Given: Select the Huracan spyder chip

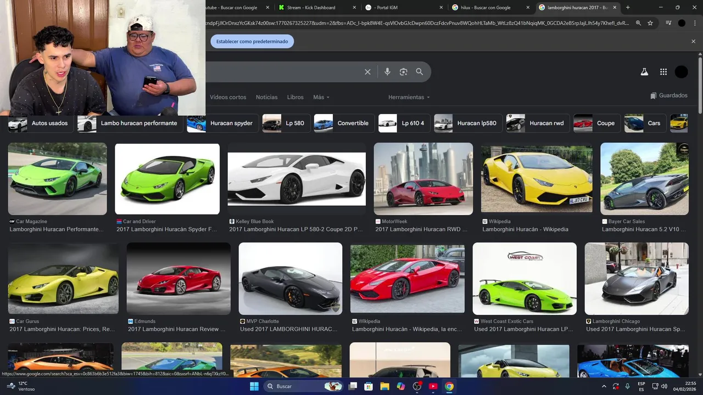Looking at the screenshot, I should click(222, 123).
